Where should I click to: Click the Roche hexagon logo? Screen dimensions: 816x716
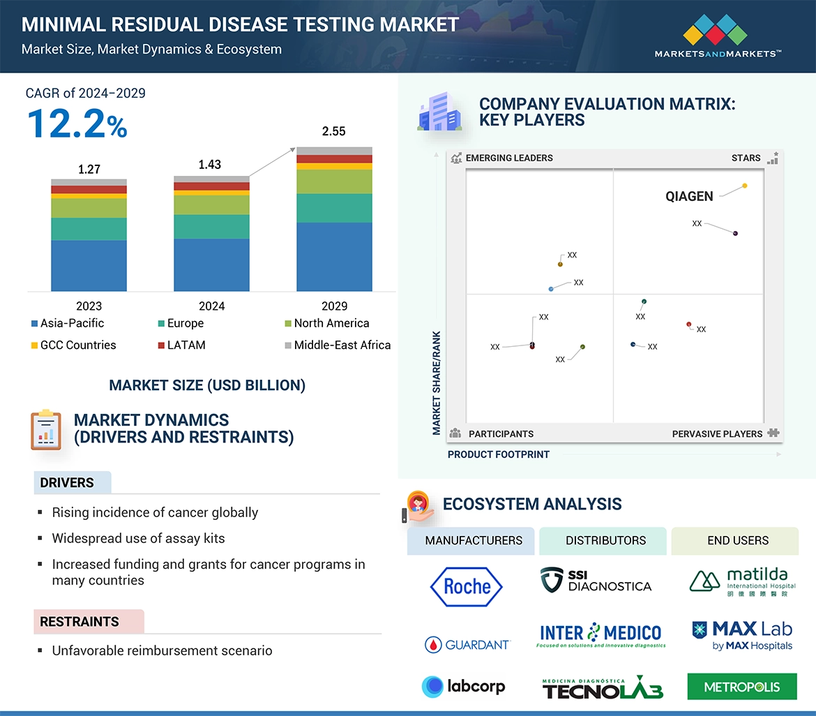[x=466, y=587]
